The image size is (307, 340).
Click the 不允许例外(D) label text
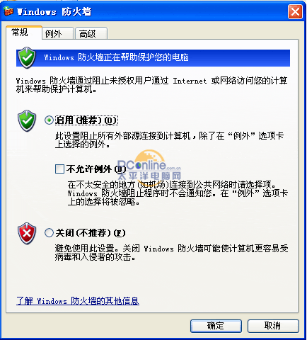pos(96,169)
